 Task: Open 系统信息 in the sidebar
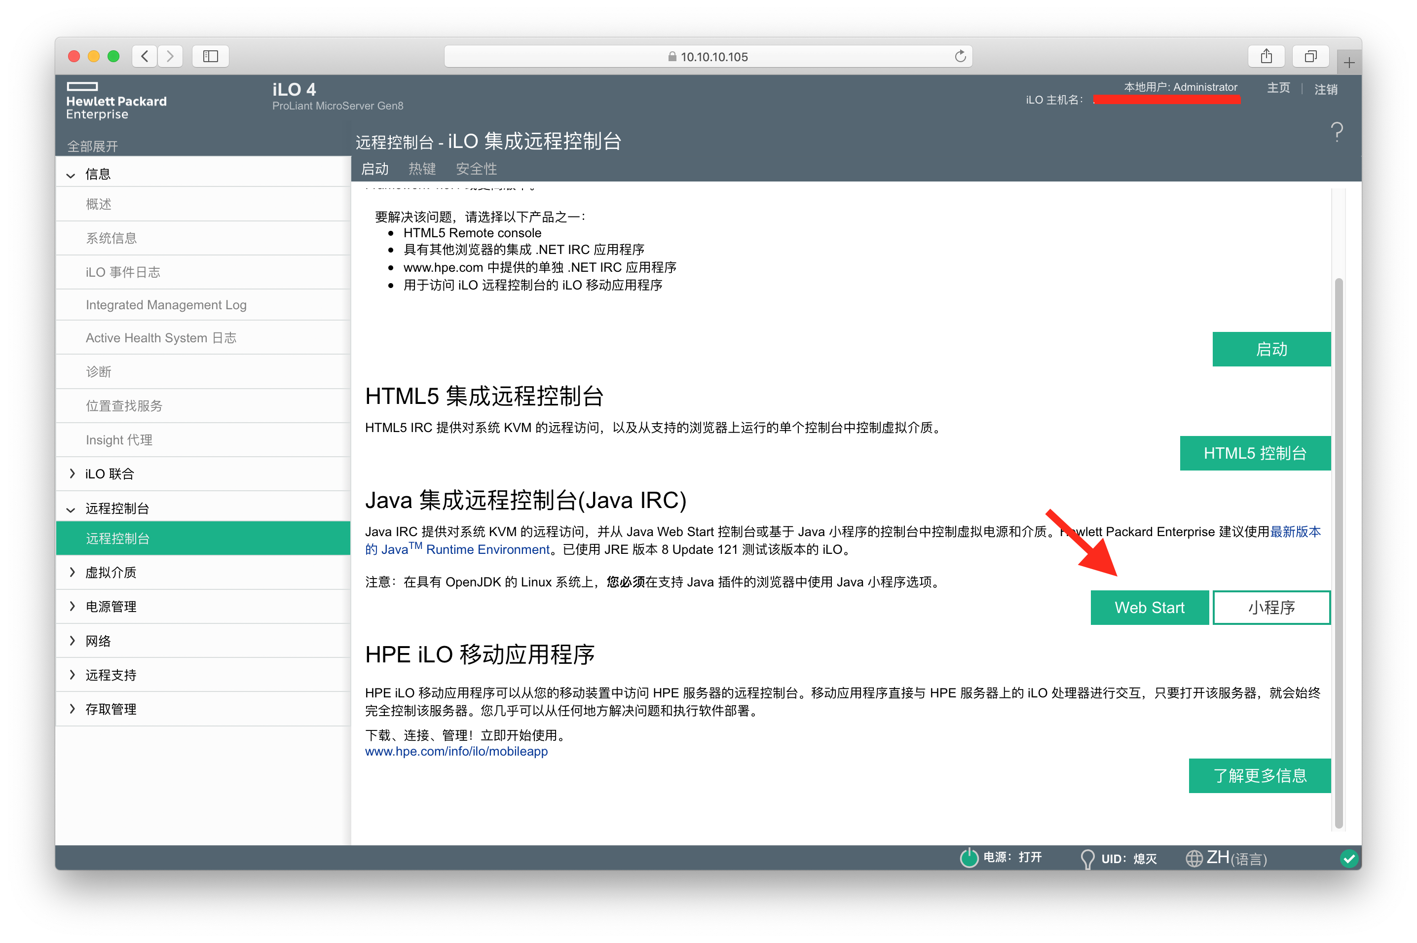click(203, 238)
